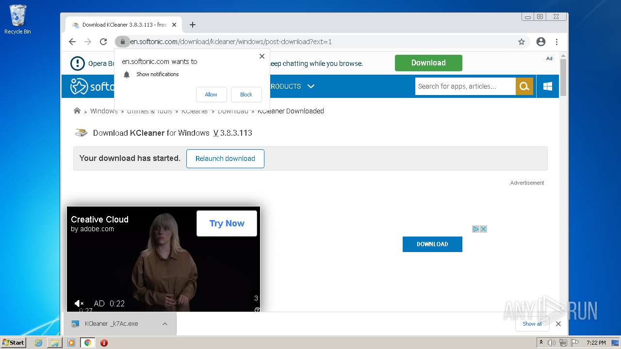Click the Advertisement label

[x=527, y=183]
